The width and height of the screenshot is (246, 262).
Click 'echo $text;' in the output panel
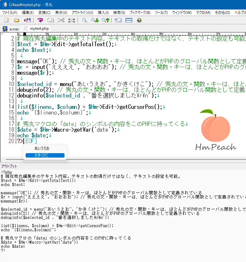click(13, 185)
